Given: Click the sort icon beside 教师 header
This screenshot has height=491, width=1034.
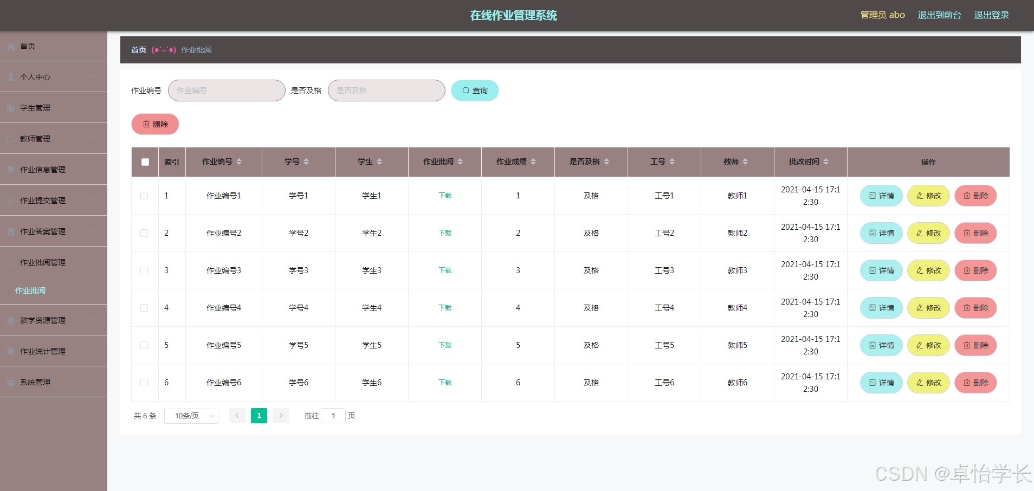Looking at the screenshot, I should click(x=745, y=161).
